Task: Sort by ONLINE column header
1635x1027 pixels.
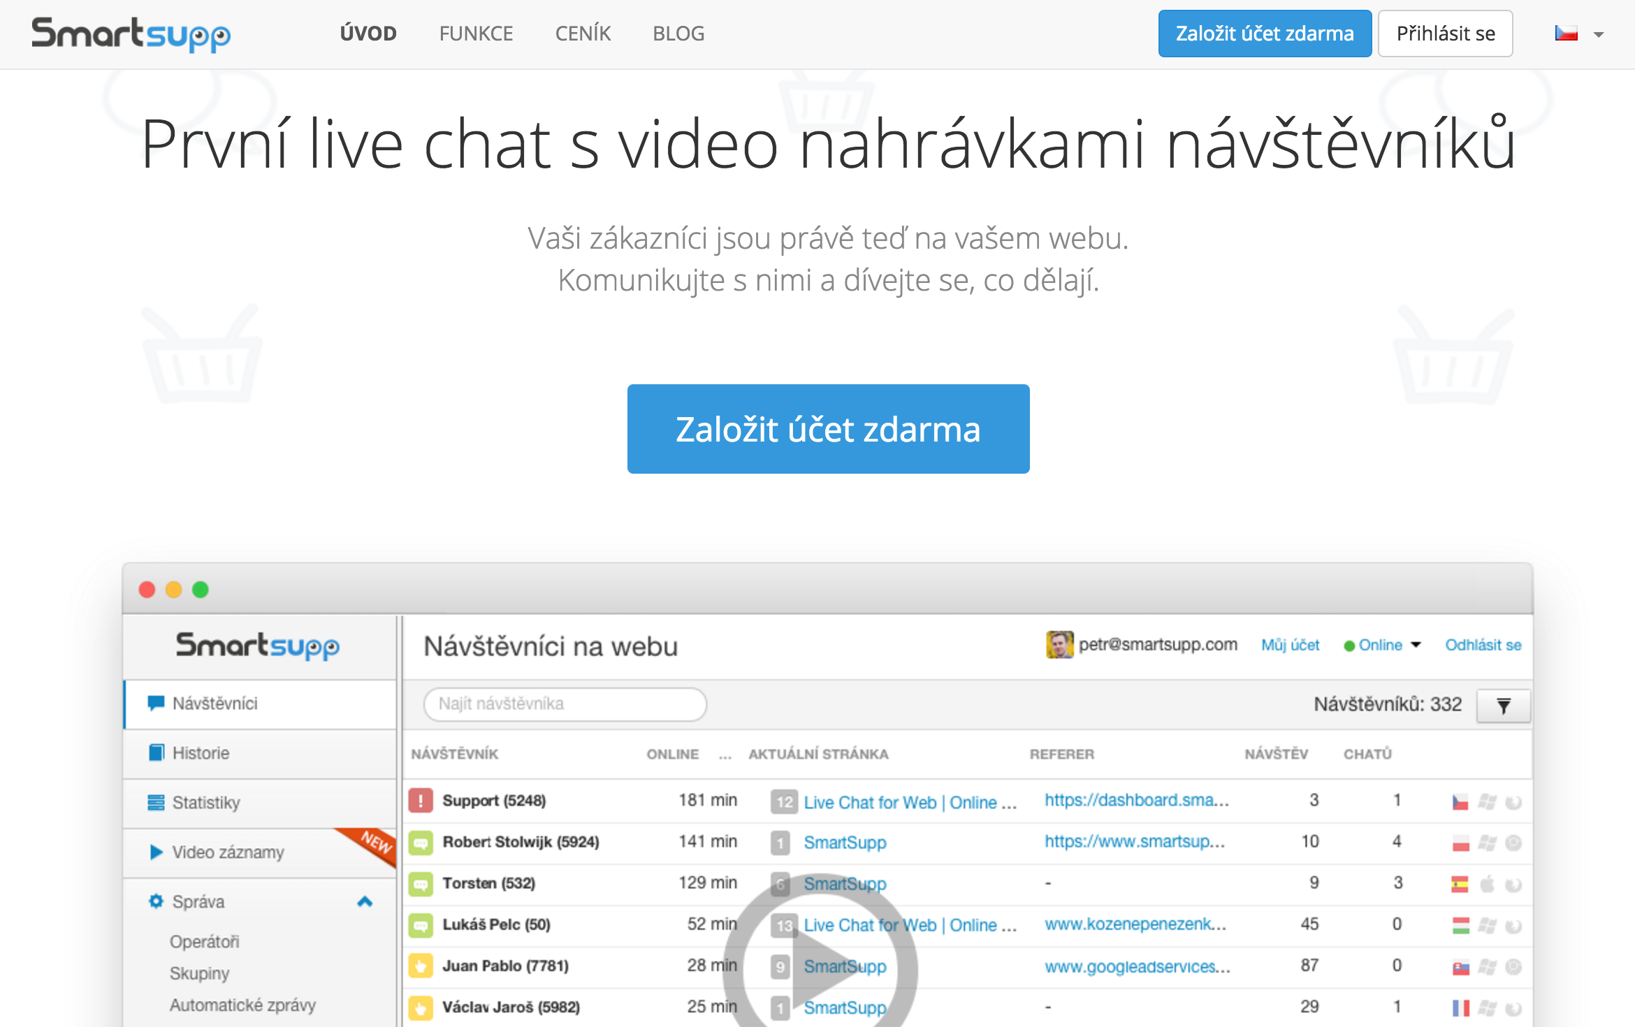Action: [672, 755]
